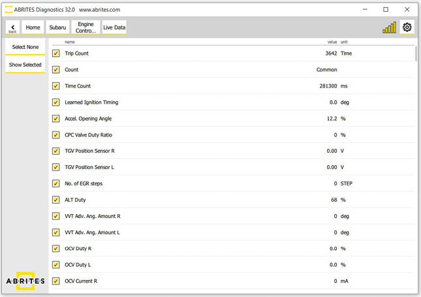
Task: Click the ABRITES title bar app icon
Action: coord(8,9)
